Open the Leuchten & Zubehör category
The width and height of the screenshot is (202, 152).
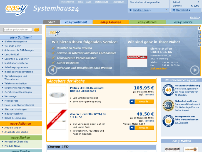(x=21, y=59)
